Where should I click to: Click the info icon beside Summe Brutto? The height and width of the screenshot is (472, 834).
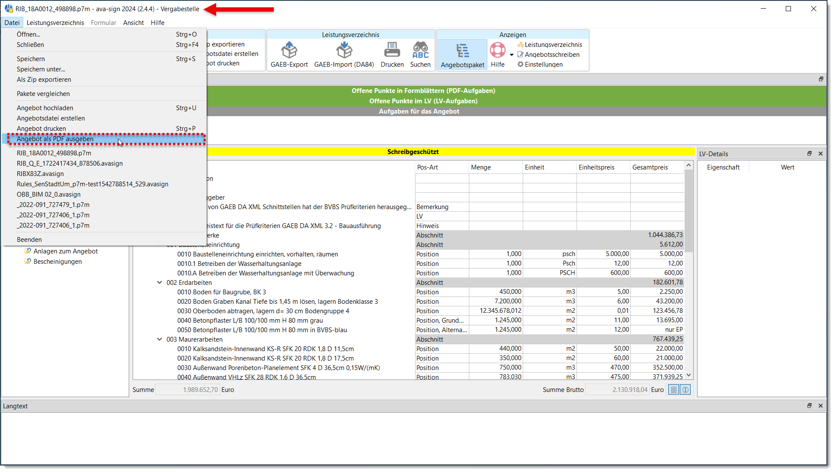coord(685,390)
